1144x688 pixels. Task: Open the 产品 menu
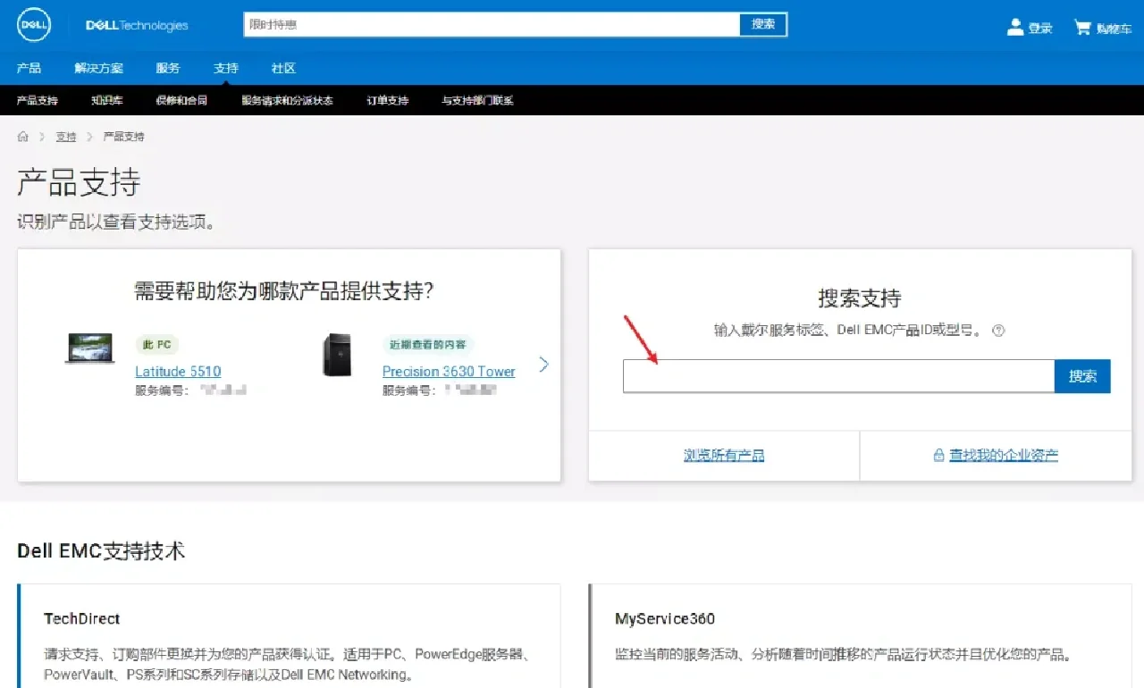click(29, 68)
